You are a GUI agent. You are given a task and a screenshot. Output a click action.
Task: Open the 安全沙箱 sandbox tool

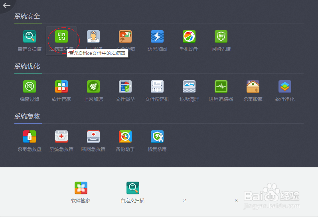pyautogui.click(x=125, y=37)
